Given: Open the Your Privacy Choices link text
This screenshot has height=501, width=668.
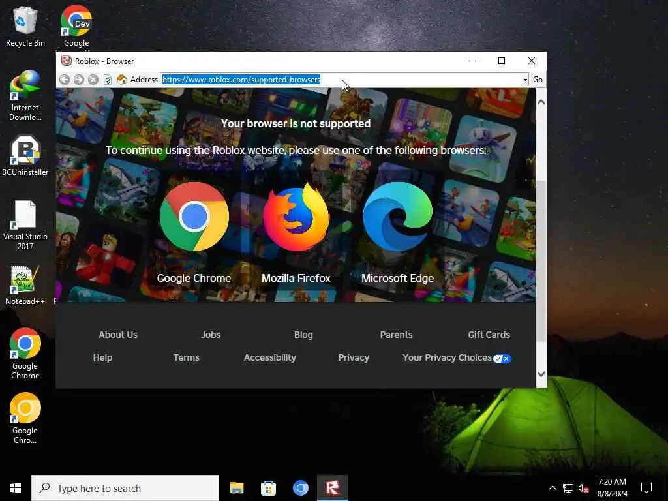Looking at the screenshot, I should [x=447, y=358].
